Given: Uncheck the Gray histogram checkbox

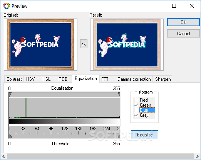Looking at the screenshot, I should [136, 115].
